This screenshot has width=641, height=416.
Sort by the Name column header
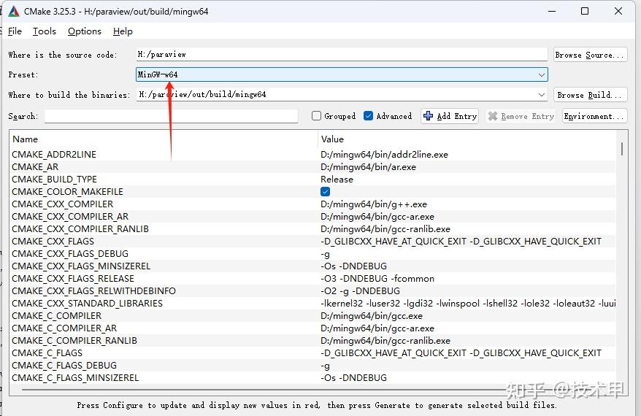click(26, 139)
